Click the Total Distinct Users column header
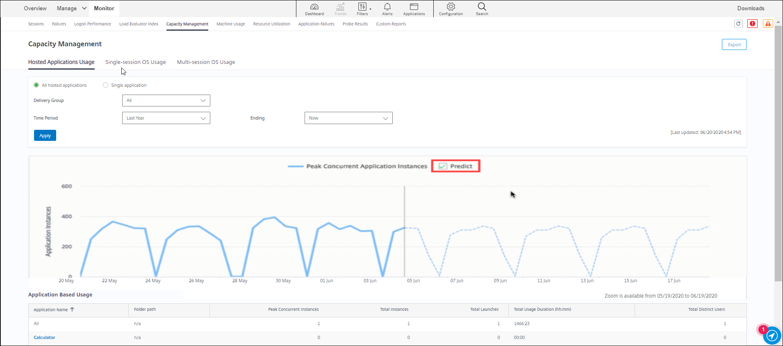 point(707,309)
